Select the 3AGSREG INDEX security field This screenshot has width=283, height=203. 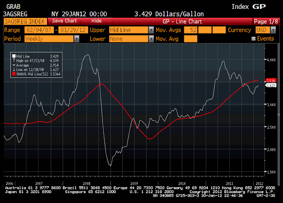pos(25,21)
